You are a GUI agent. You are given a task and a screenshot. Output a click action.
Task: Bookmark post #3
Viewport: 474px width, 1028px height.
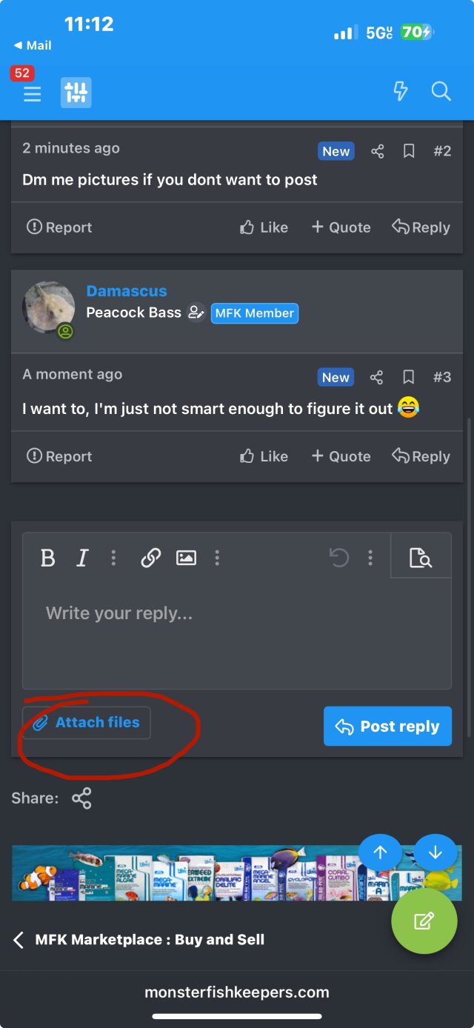tap(409, 378)
